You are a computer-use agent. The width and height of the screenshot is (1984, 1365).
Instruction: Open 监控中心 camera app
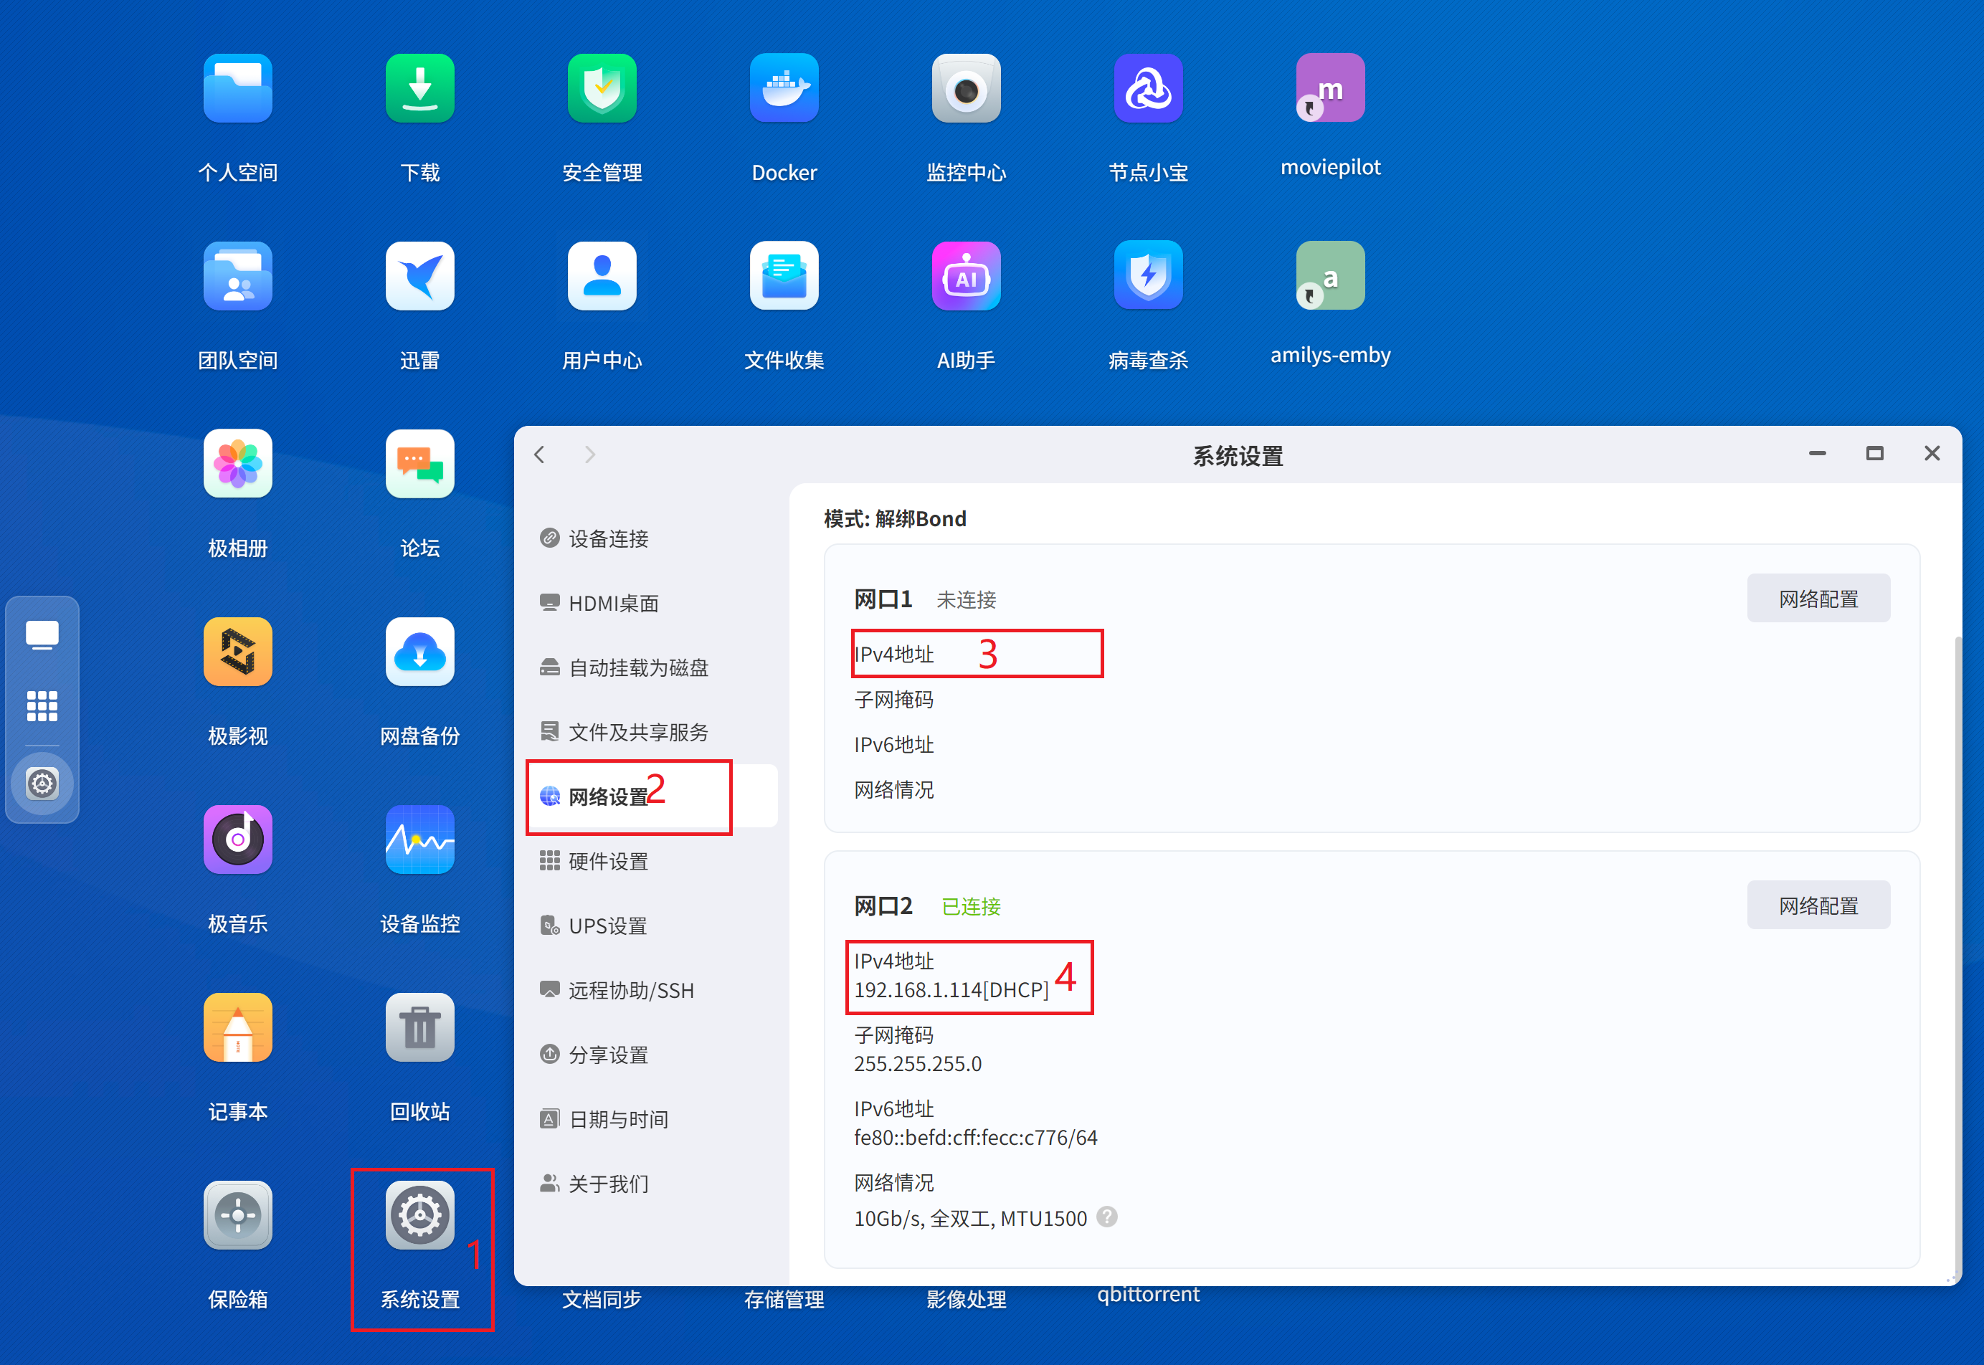click(x=967, y=88)
